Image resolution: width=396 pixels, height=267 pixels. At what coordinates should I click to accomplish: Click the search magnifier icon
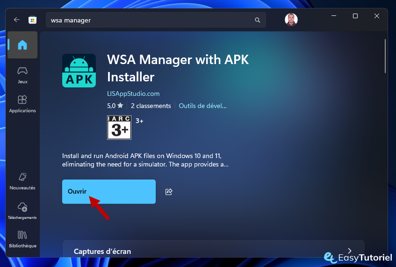[x=257, y=20]
